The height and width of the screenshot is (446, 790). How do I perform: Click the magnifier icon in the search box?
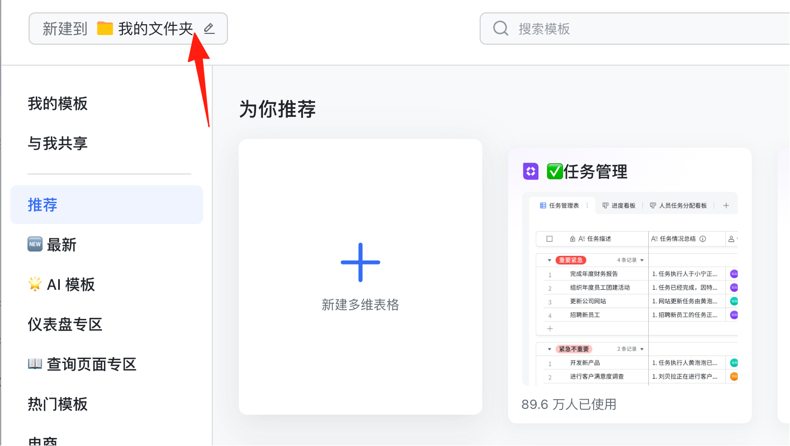point(501,28)
